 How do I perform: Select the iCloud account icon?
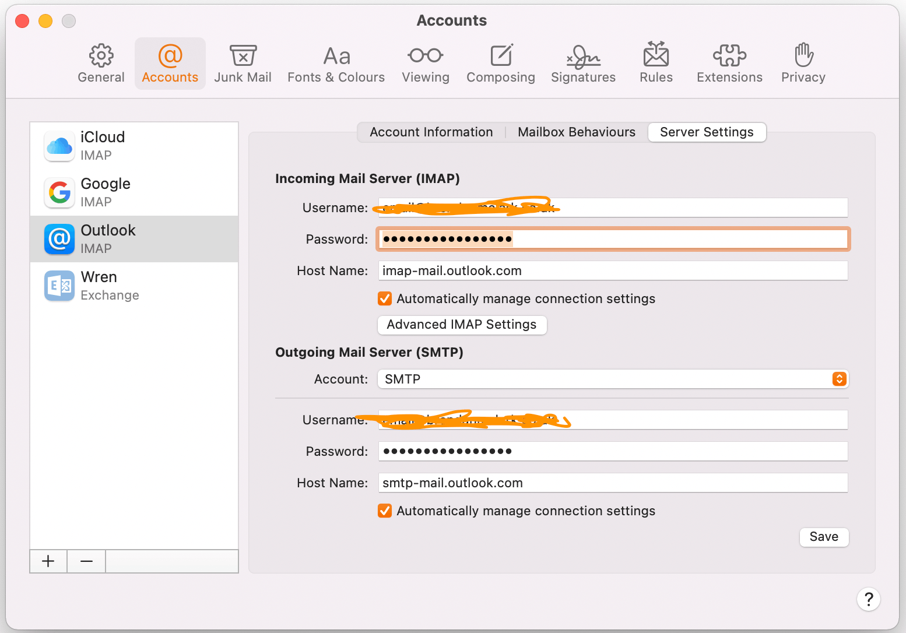[59, 146]
